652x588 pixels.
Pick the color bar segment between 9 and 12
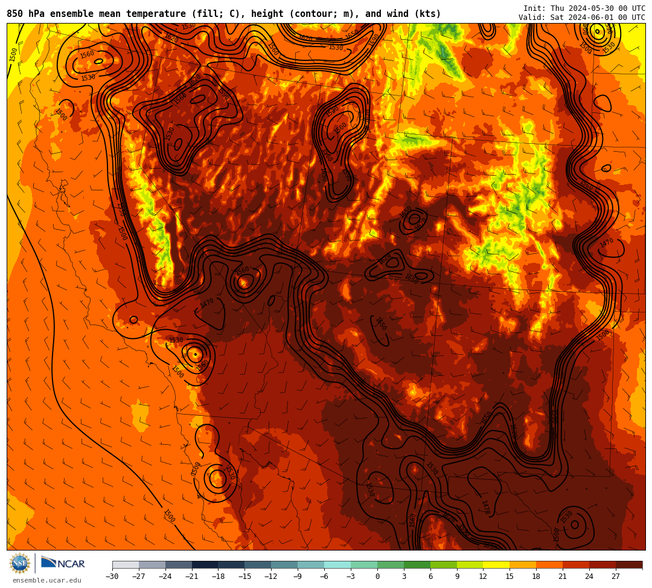470,564
